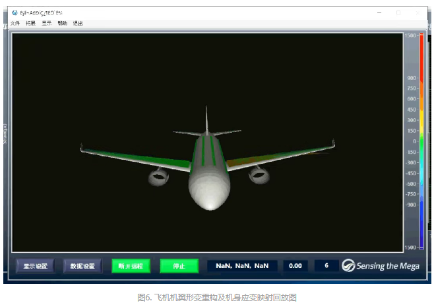Open the 帮助 menu
Image resolution: width=434 pixels, height=305 pixels.
(63, 23)
